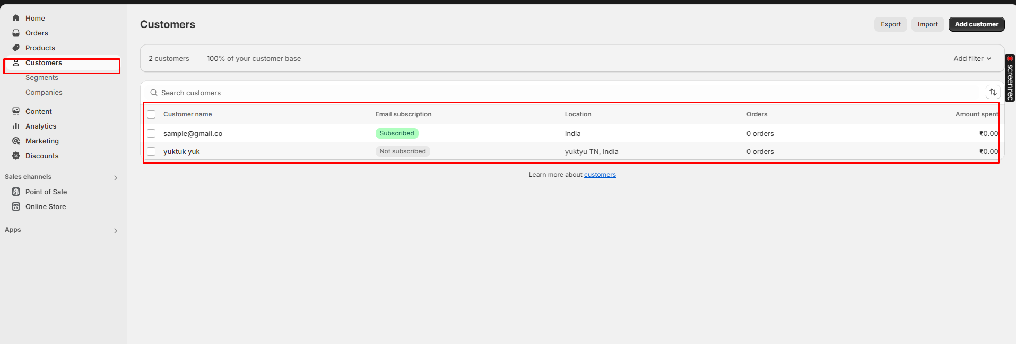Click the Not subscribed badge

[x=403, y=151]
